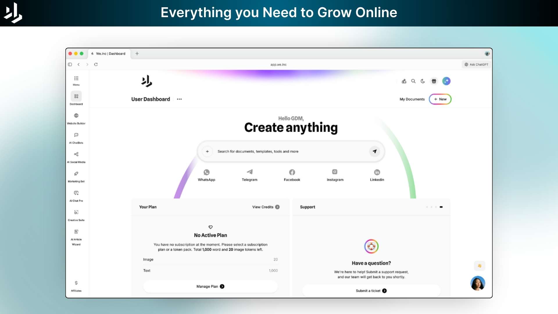Expand the User Dashboard three-dot menu
The image size is (558, 314).
(179, 99)
